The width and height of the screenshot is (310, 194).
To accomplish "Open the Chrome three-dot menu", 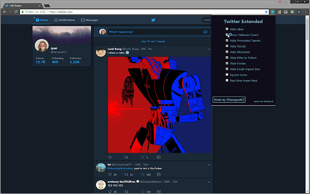I will 305,12.
